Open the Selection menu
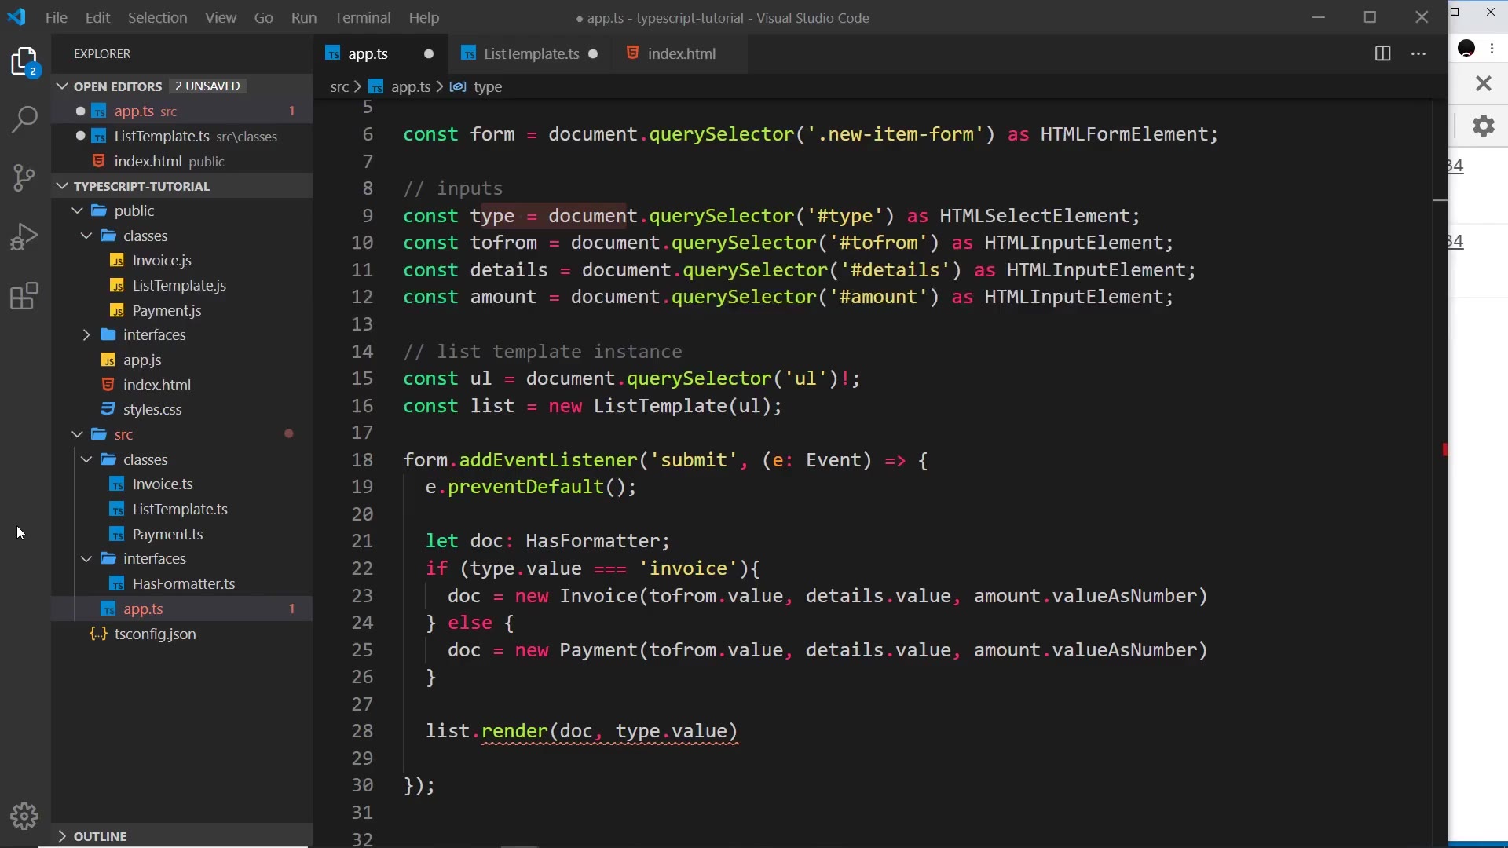 coord(157,17)
